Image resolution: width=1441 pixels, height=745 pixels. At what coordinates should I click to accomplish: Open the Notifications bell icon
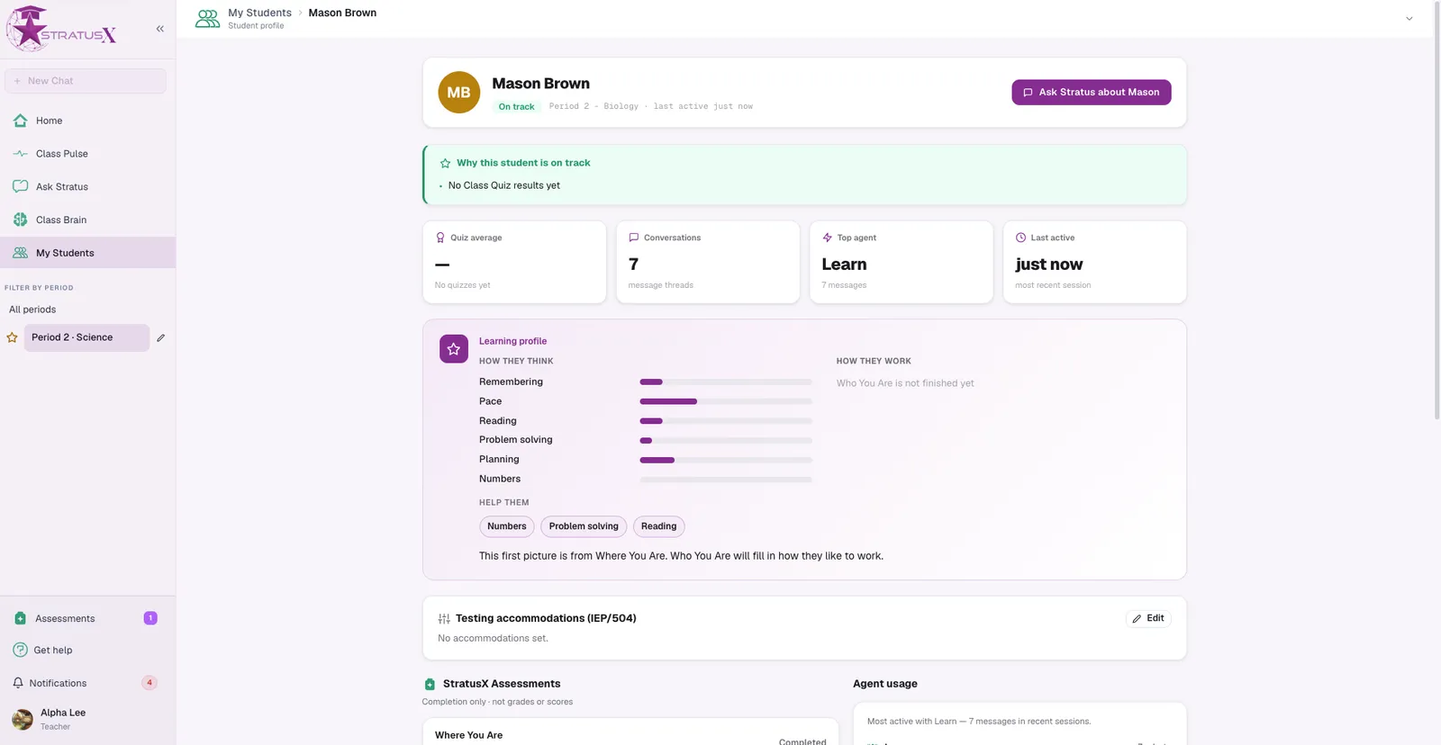click(x=18, y=683)
